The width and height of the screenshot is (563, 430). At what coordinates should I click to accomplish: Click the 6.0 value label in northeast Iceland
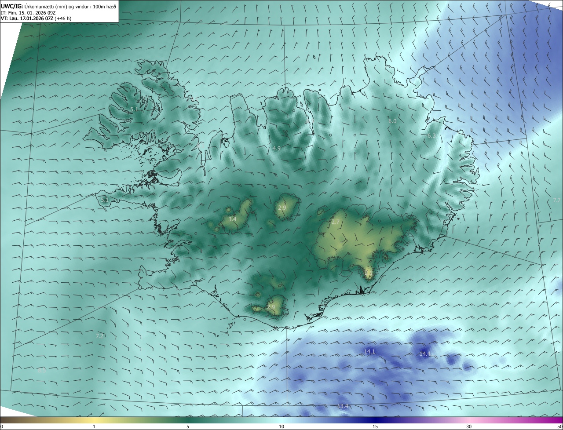pos(392,121)
